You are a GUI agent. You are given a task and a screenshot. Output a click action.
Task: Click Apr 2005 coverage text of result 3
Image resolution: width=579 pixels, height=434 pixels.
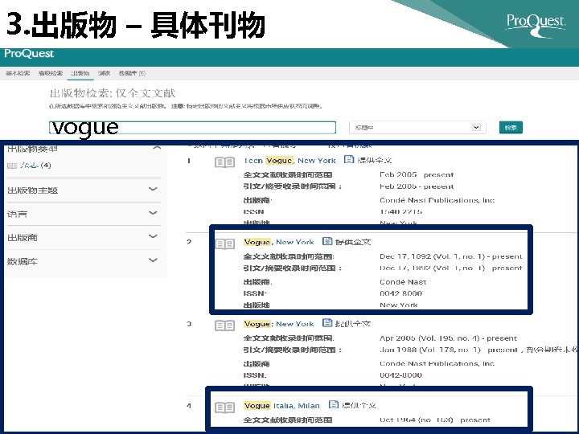pos(448,338)
